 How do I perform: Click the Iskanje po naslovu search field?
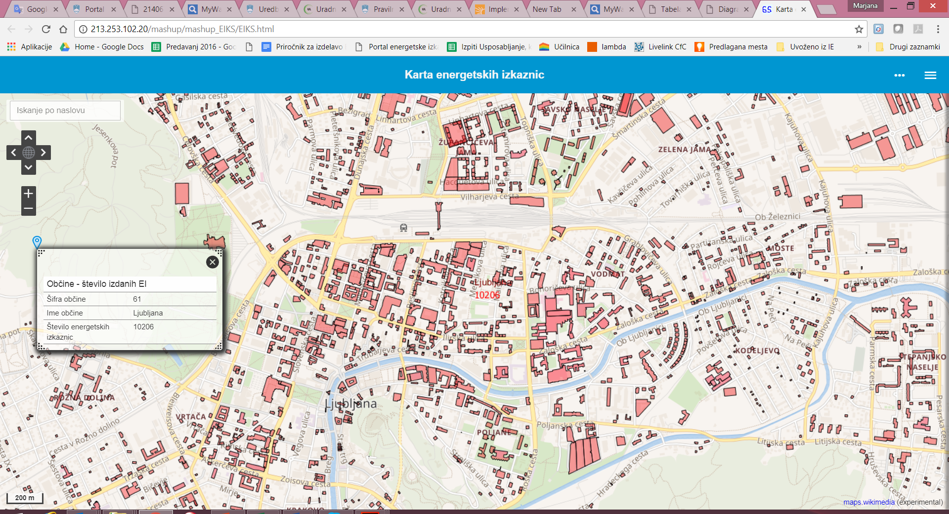click(x=65, y=111)
